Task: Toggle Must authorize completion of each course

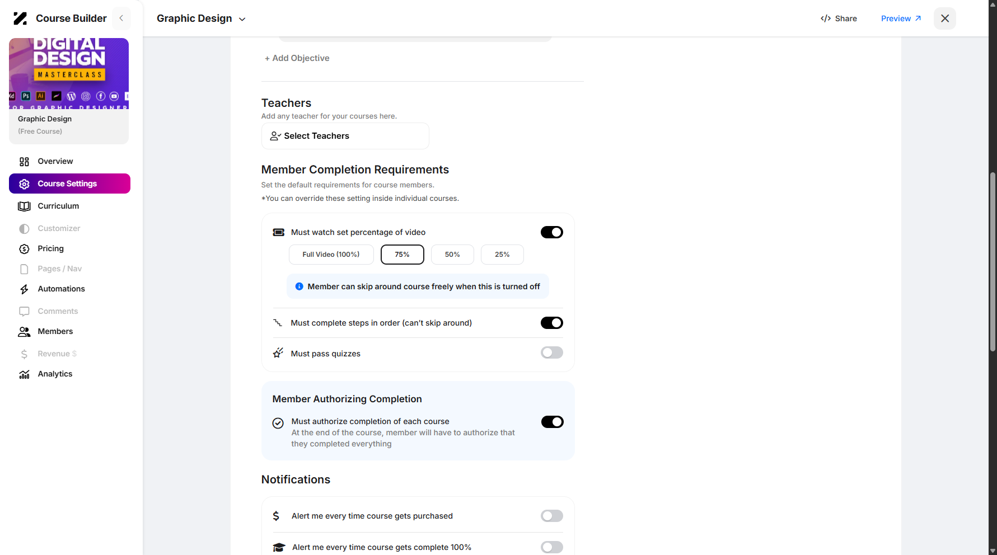Action: click(x=552, y=422)
